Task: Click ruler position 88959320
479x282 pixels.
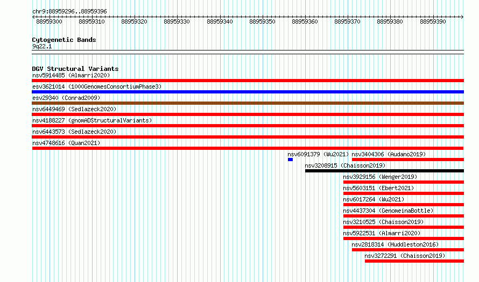Action: [134, 21]
